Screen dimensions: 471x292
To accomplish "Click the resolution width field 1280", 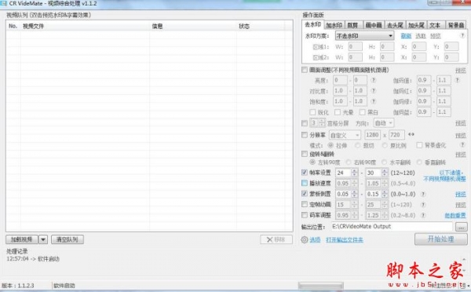I will pyautogui.click(x=372, y=135).
